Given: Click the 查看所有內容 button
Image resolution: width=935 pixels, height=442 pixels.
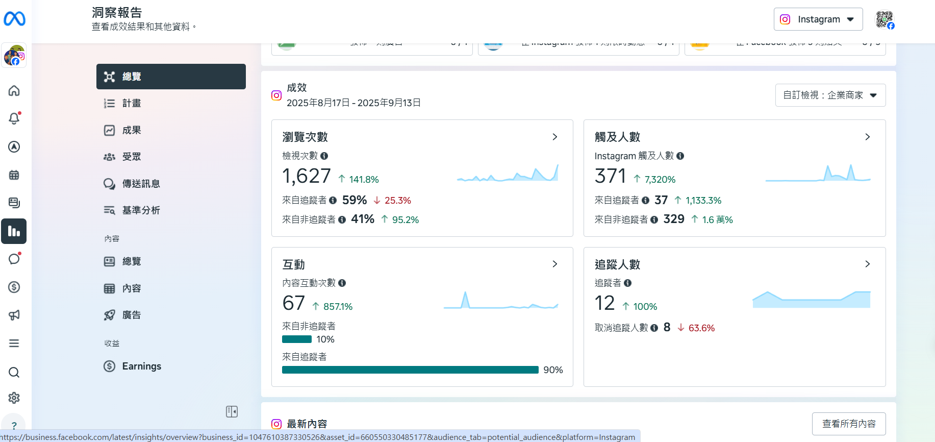Looking at the screenshot, I should coord(848,424).
